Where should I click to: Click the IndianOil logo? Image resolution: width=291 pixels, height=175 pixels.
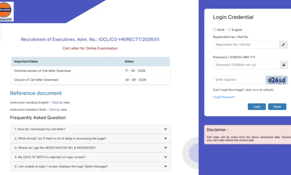[x=6, y=12]
